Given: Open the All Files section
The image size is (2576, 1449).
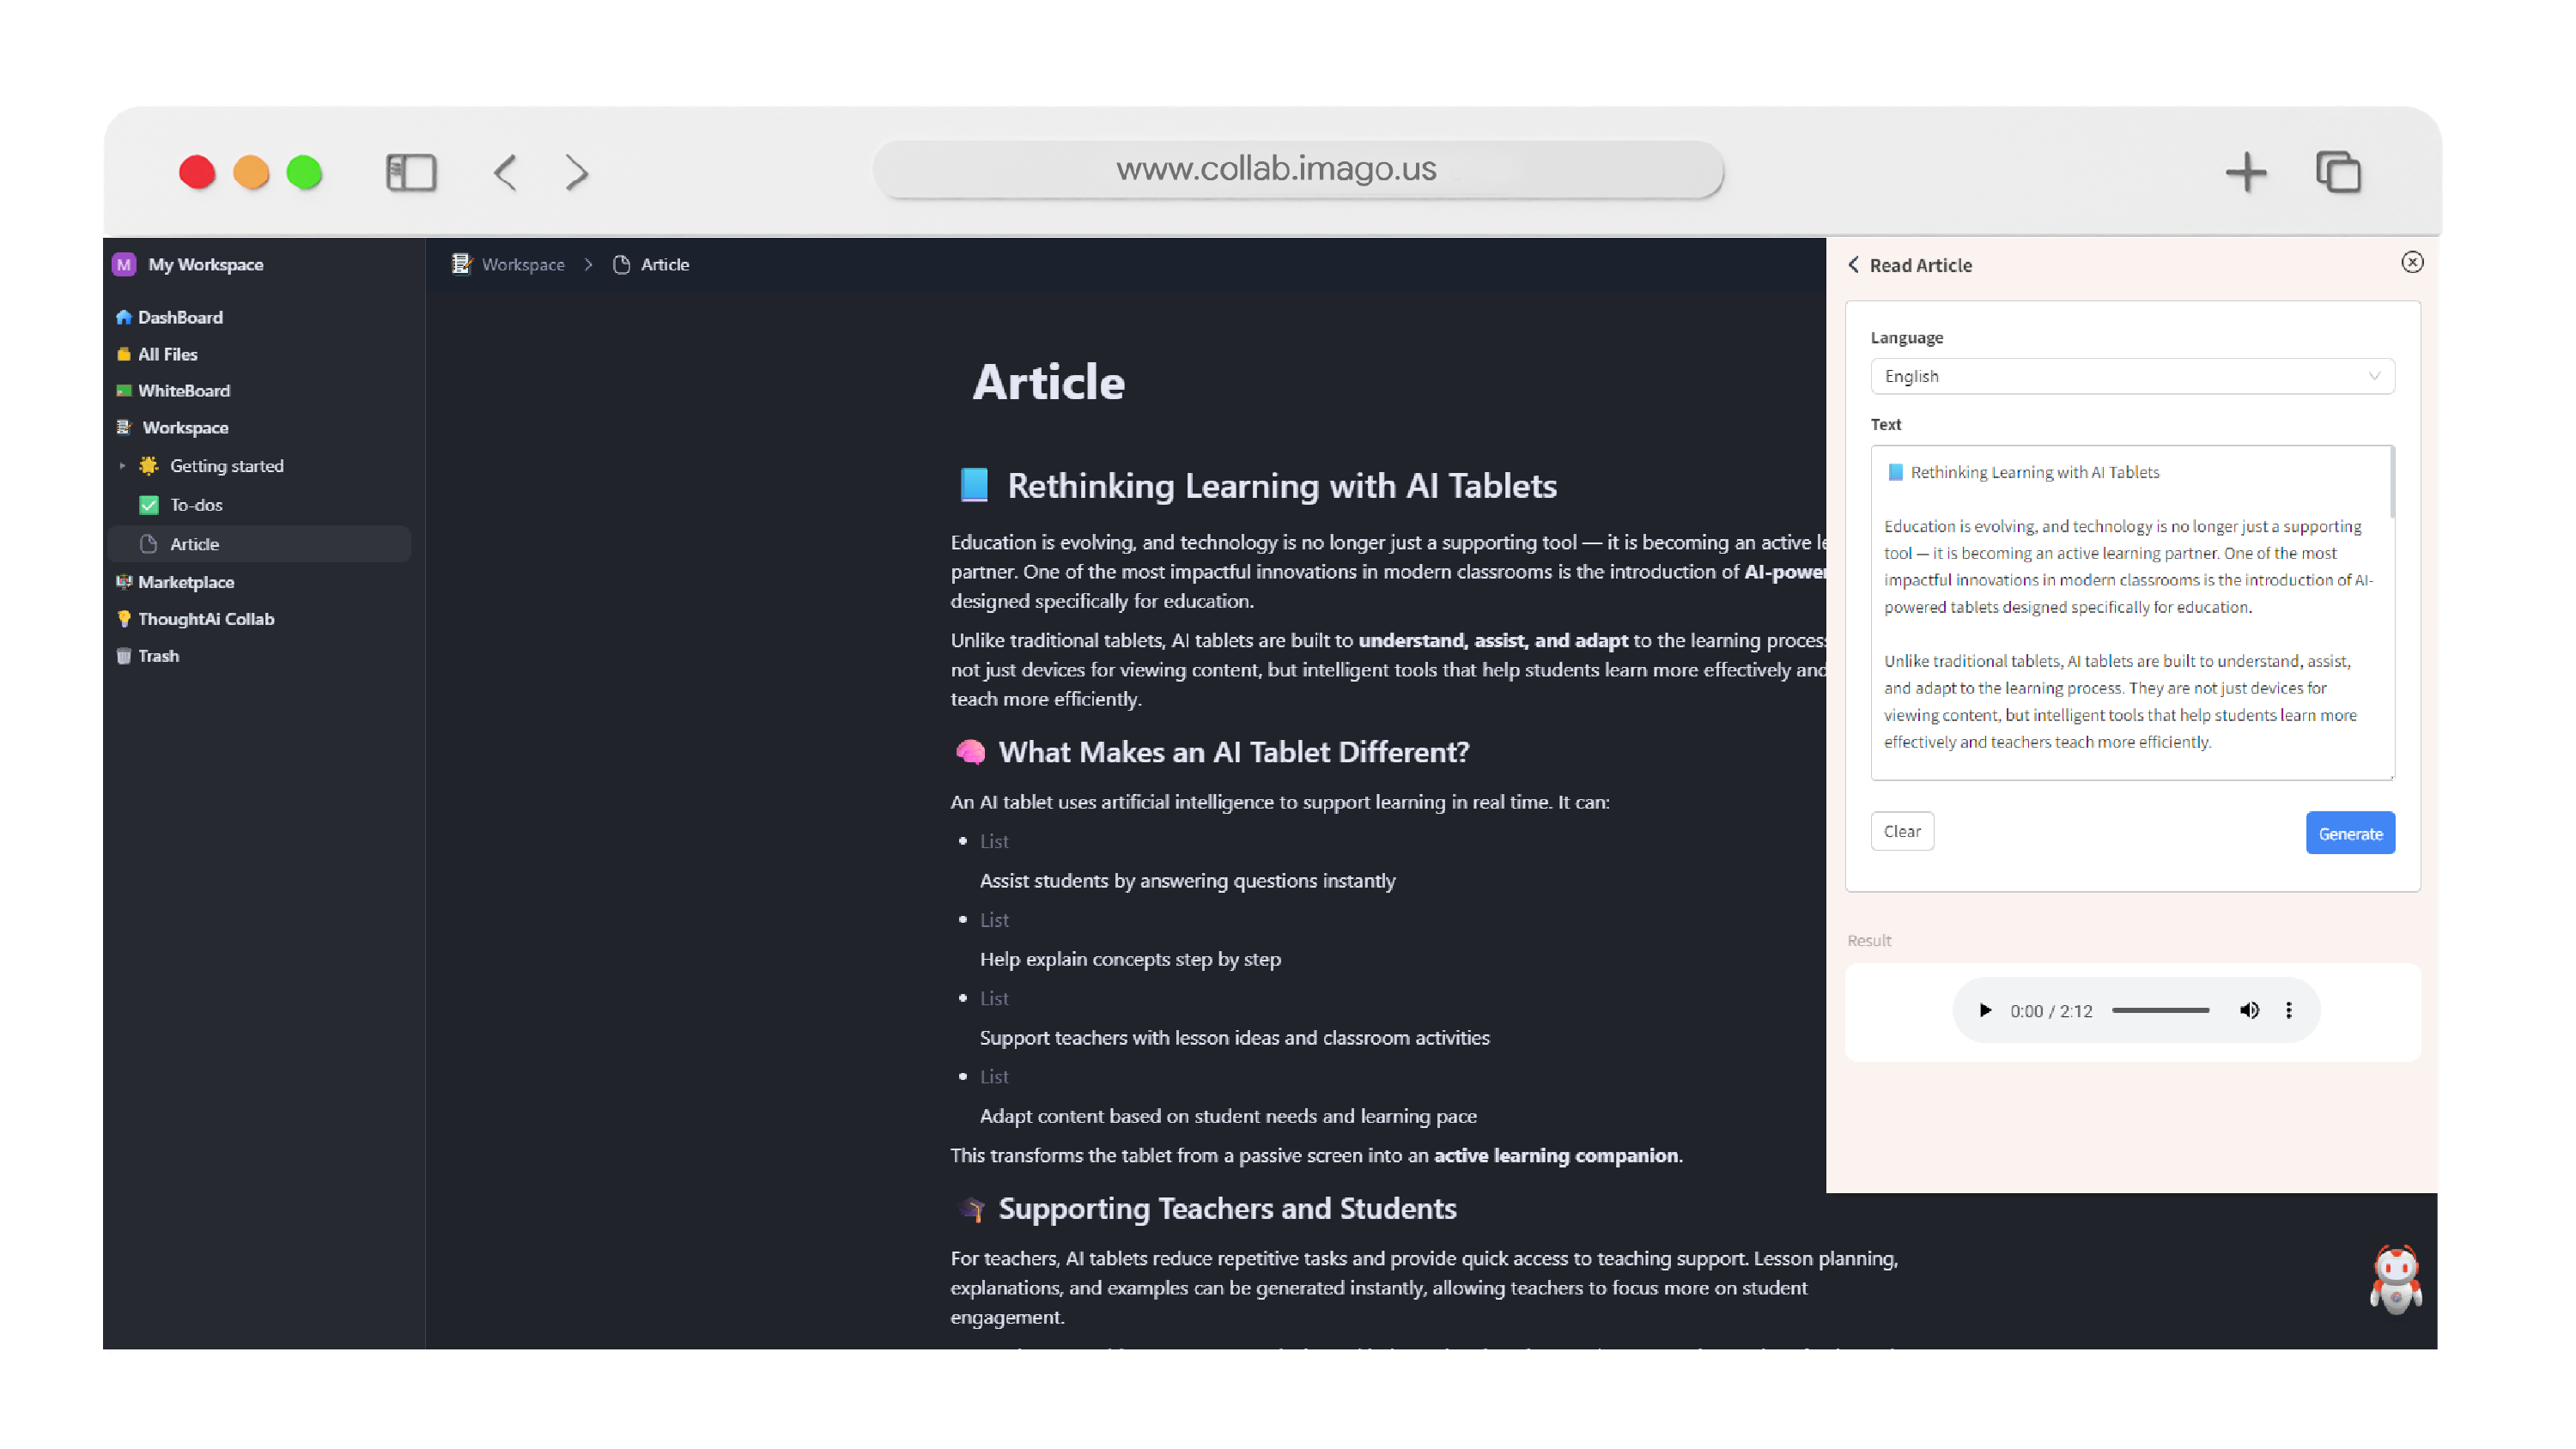Looking at the screenshot, I should [167, 354].
